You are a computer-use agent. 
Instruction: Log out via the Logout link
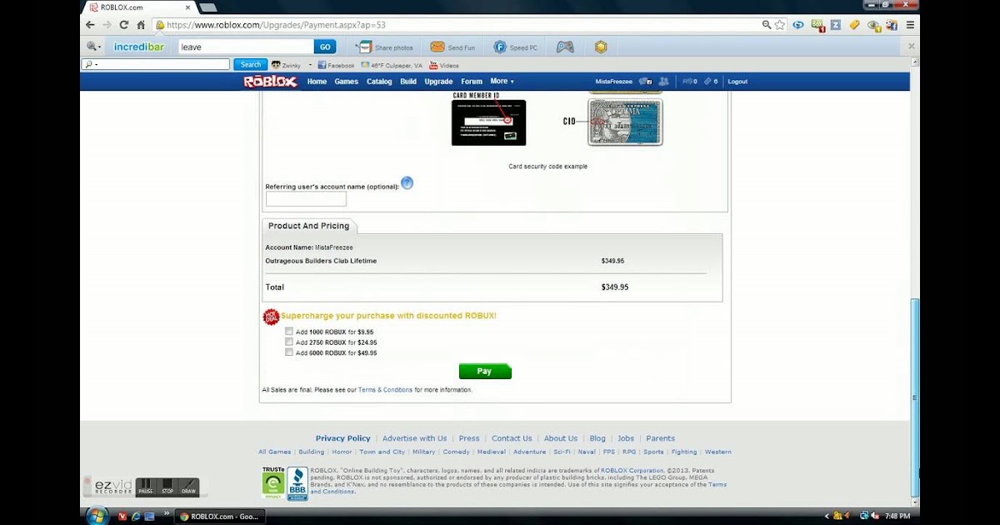point(737,82)
